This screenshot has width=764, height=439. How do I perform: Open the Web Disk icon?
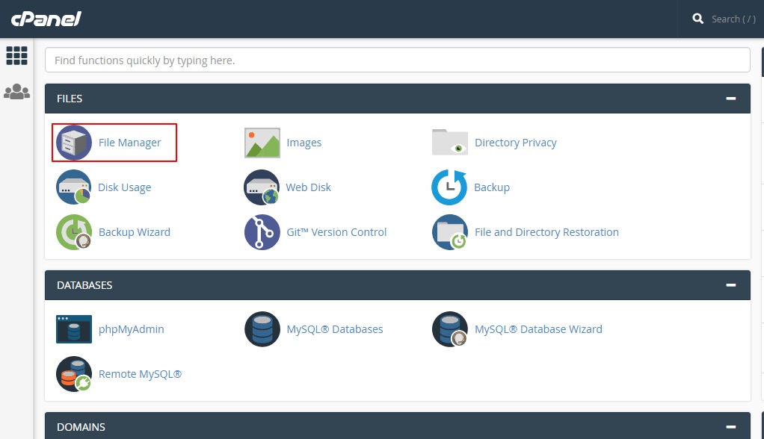262,187
